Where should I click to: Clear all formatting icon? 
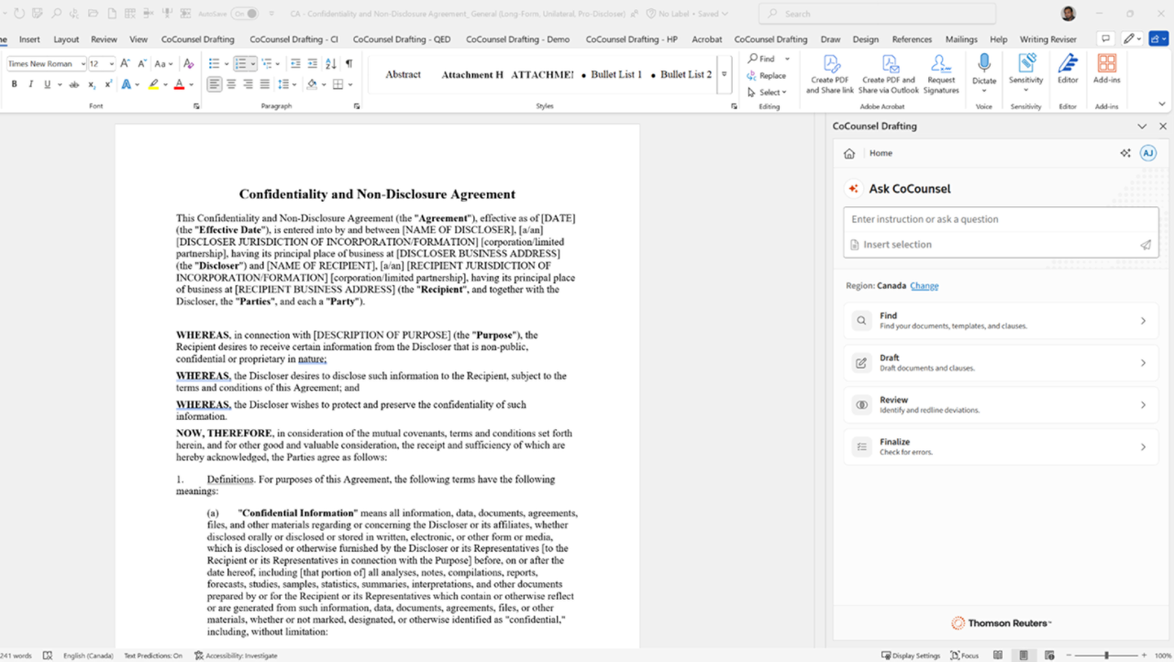[188, 64]
